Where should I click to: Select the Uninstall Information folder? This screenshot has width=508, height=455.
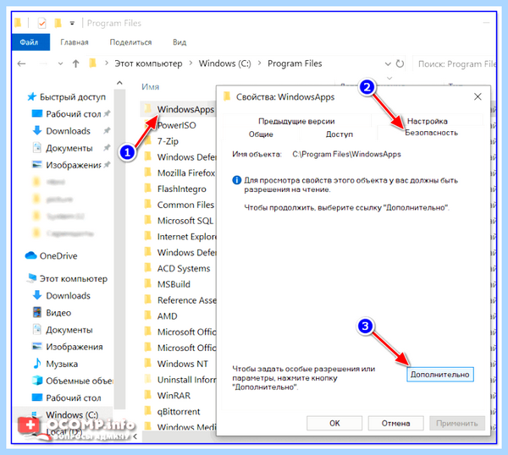[x=179, y=380]
